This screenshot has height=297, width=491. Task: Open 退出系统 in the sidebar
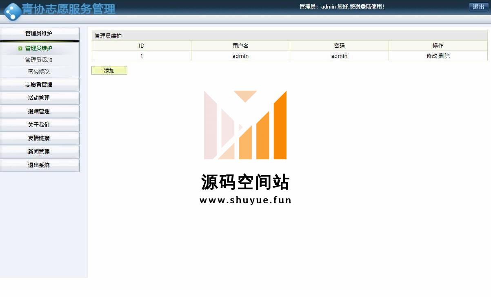[x=39, y=165]
